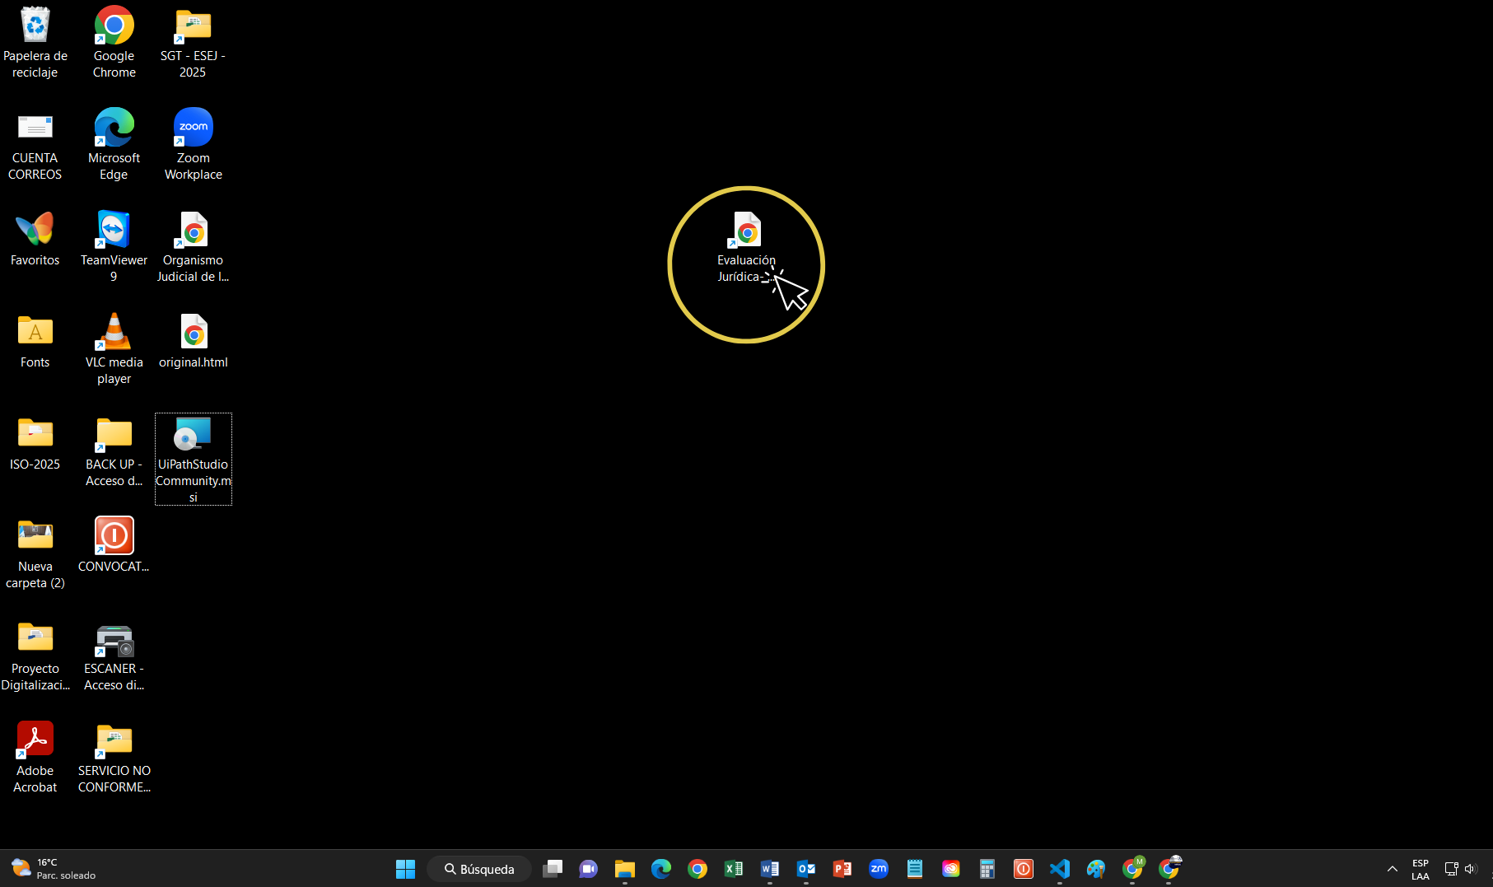The image size is (1493, 887).
Task: Open Visual Studio Code from the taskbar
Action: coord(1059,869)
